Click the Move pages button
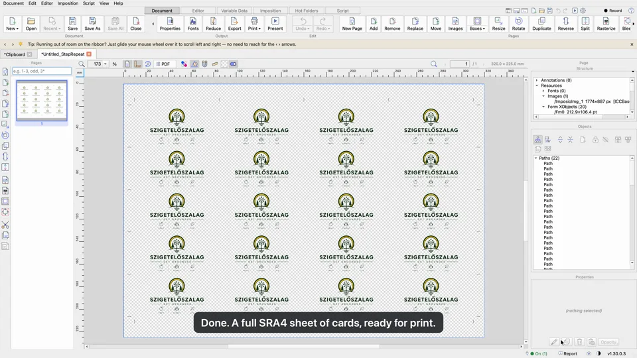This screenshot has width=637, height=358. tap(435, 24)
